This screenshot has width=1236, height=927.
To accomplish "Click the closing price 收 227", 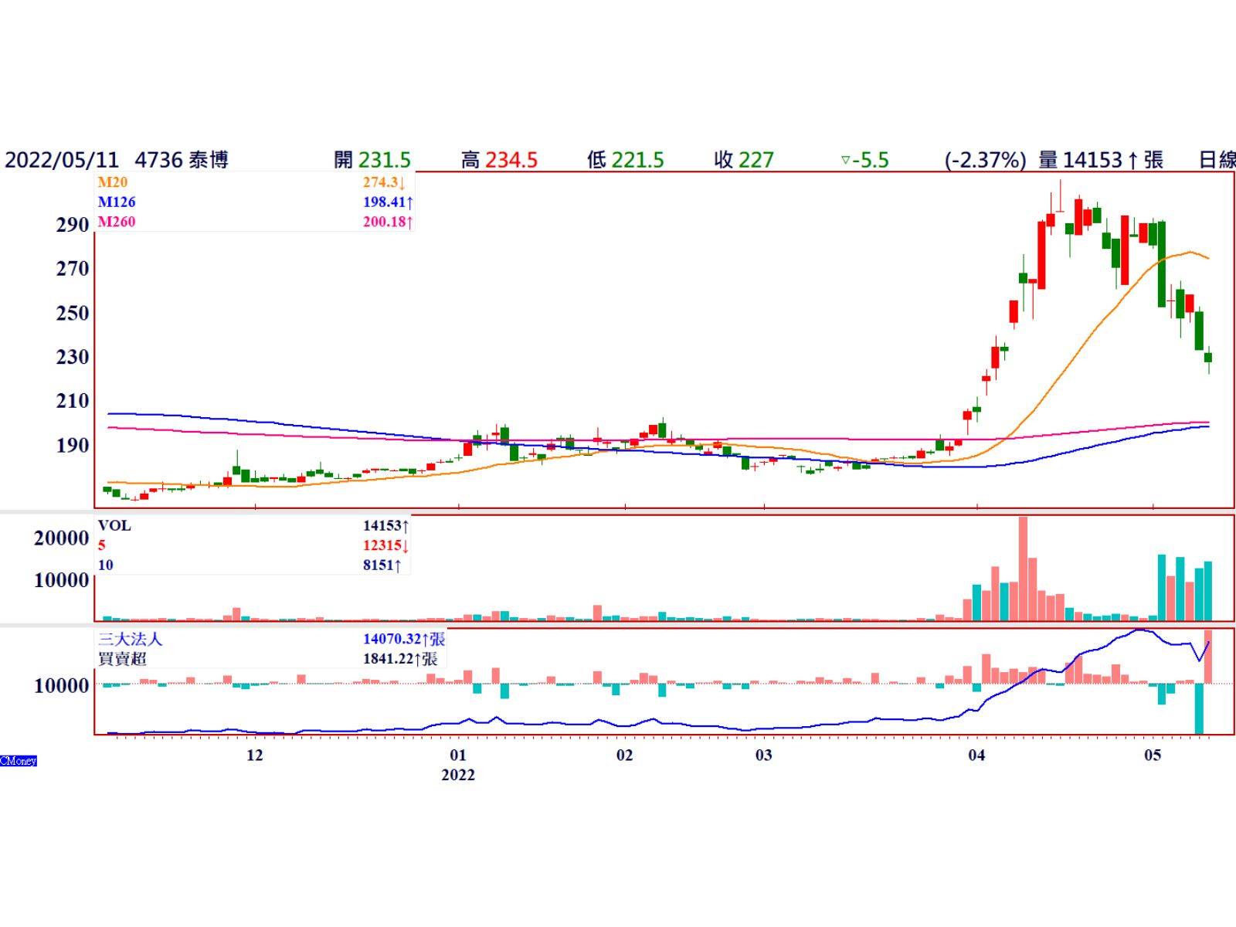I will pos(744,160).
